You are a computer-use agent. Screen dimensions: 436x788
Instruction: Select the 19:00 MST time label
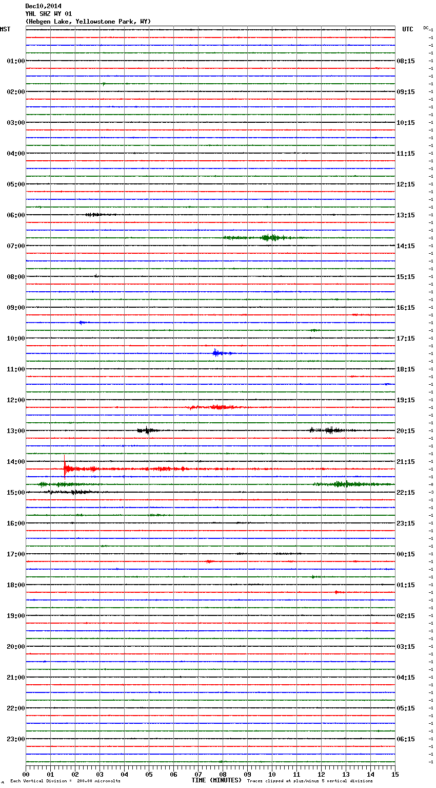[16, 616]
